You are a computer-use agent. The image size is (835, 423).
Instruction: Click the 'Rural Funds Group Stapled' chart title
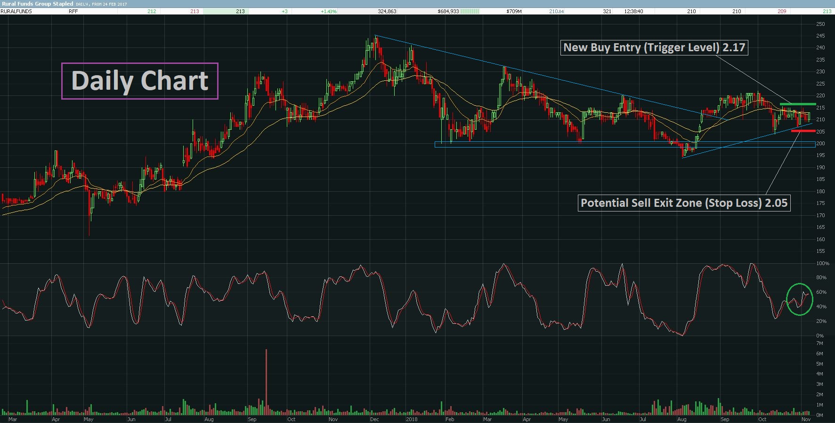tap(37, 4)
